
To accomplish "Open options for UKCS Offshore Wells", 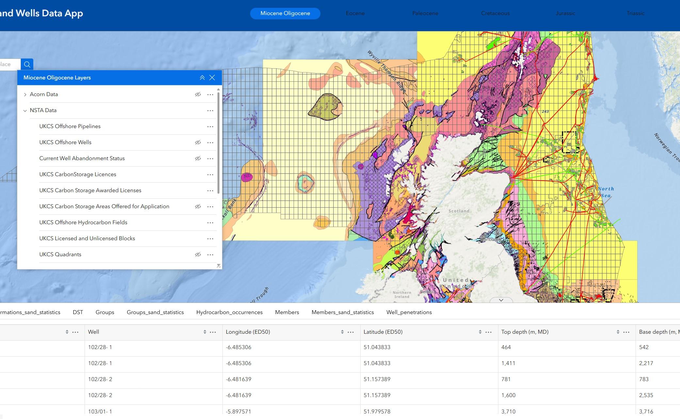I will click(x=210, y=142).
